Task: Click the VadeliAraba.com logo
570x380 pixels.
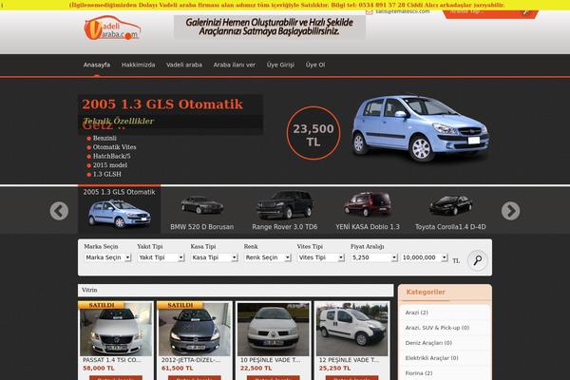Action: pyautogui.click(x=112, y=28)
